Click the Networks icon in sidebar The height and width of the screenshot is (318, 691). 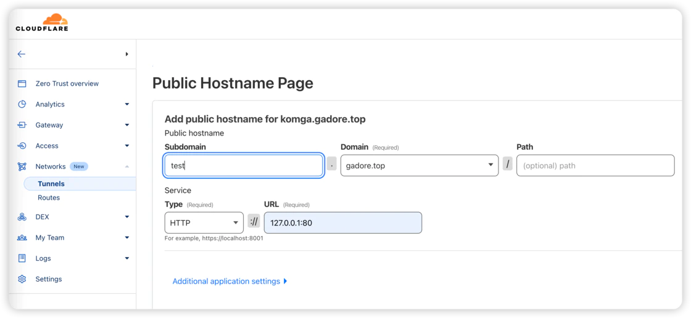[22, 166]
